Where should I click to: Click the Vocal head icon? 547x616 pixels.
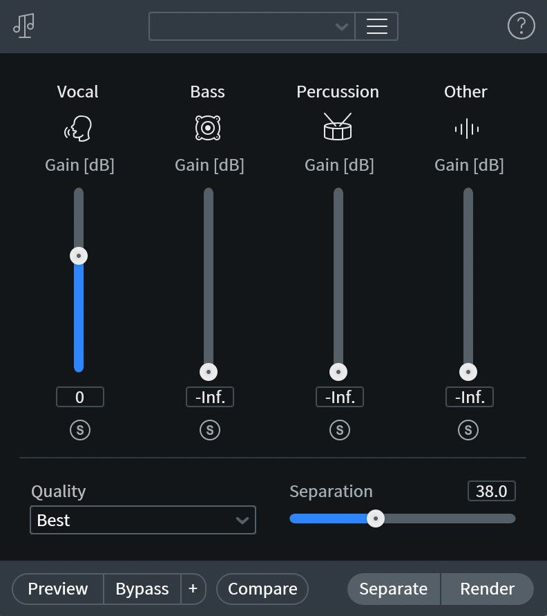[78, 129]
